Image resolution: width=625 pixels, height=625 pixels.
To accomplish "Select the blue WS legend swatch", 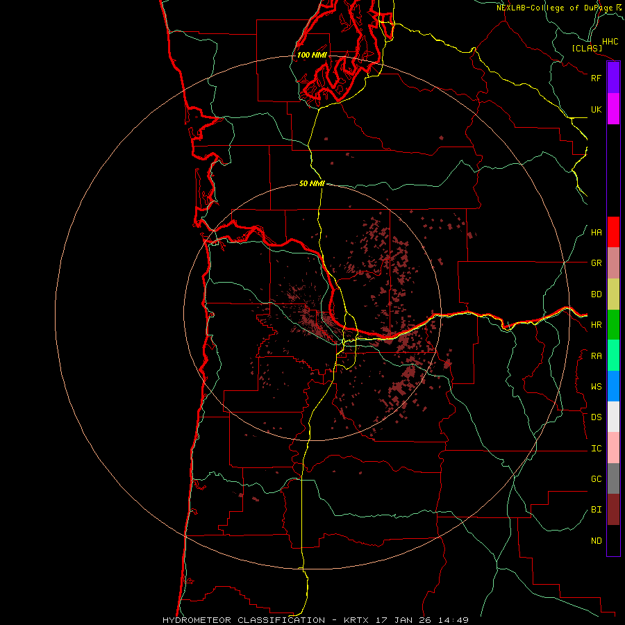I will [613, 386].
